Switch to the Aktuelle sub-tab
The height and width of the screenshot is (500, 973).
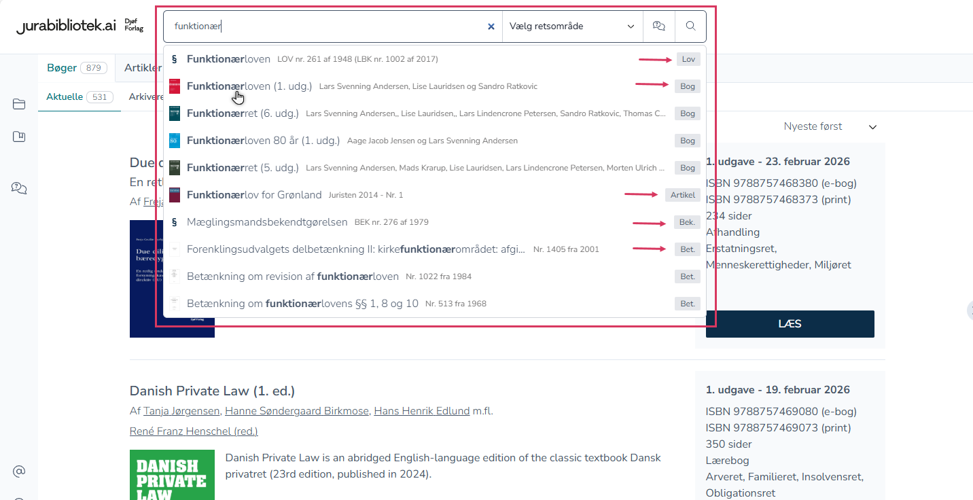pos(65,97)
